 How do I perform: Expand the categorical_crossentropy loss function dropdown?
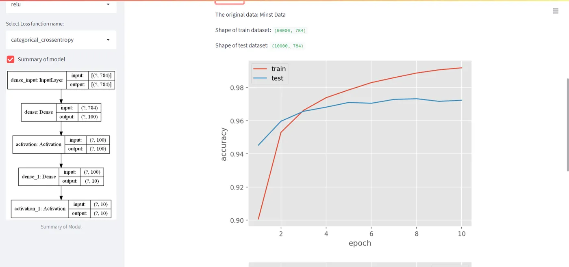pyautogui.click(x=61, y=40)
